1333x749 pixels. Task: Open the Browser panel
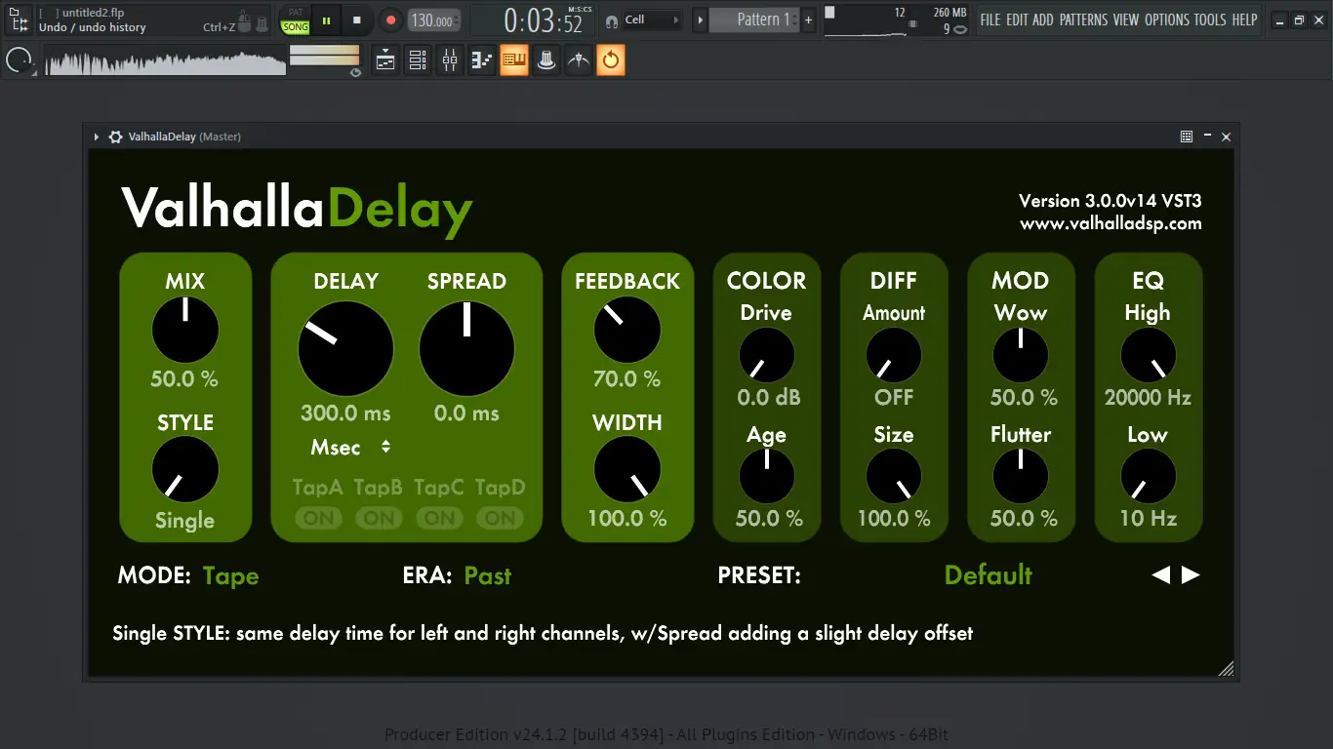(513, 59)
